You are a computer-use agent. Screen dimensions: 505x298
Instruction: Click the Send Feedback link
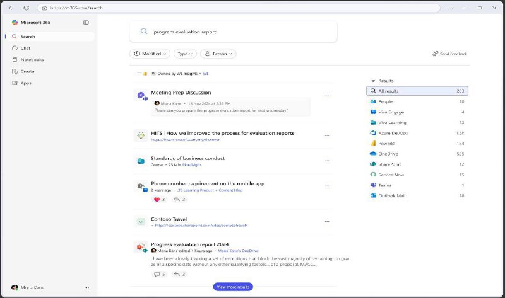pyautogui.click(x=450, y=54)
